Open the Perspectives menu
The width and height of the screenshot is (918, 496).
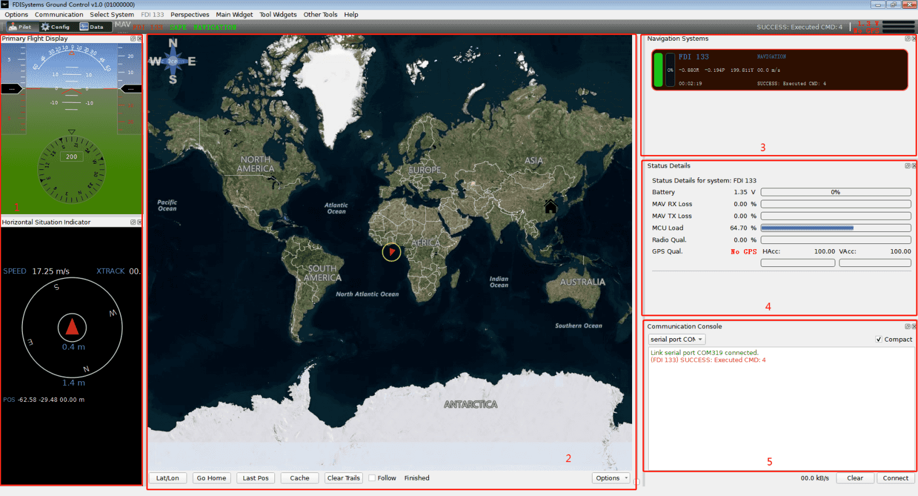point(189,14)
